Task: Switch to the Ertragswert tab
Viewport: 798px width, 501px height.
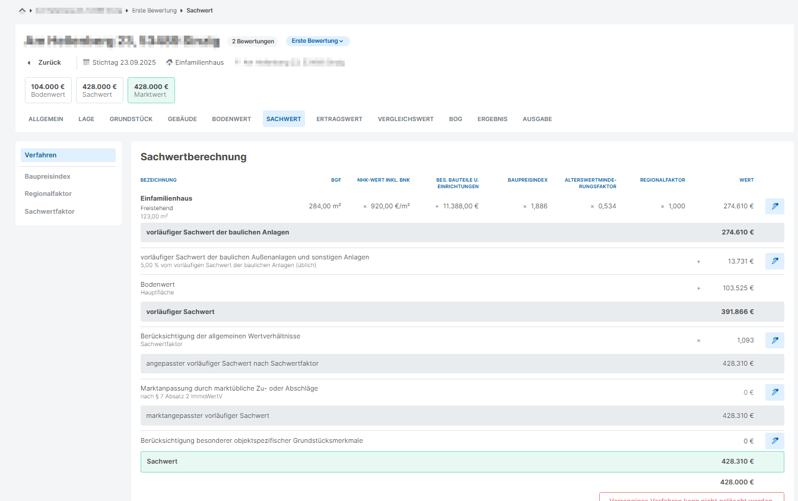Action: (339, 119)
